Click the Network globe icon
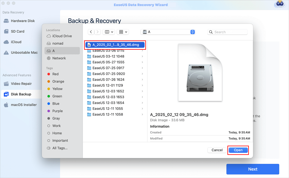The image size is (289, 178). pyautogui.click(x=49, y=58)
